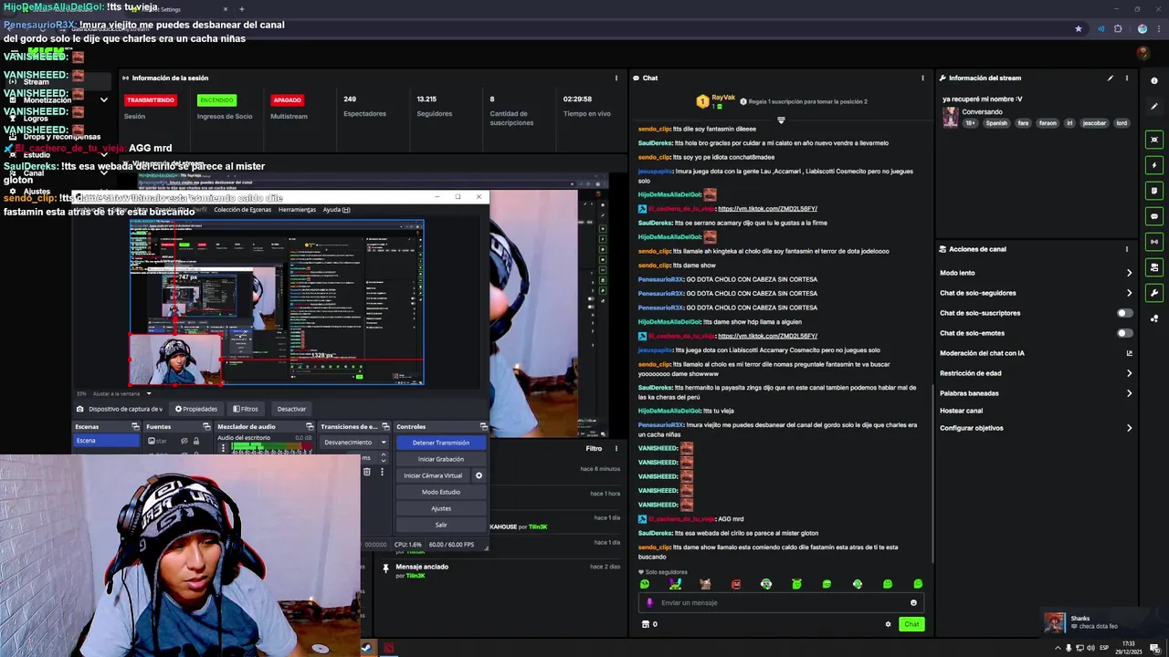This screenshot has height=657, width=1169.
Task: Edit stream info with the pencil icon
Action: 1111,78
